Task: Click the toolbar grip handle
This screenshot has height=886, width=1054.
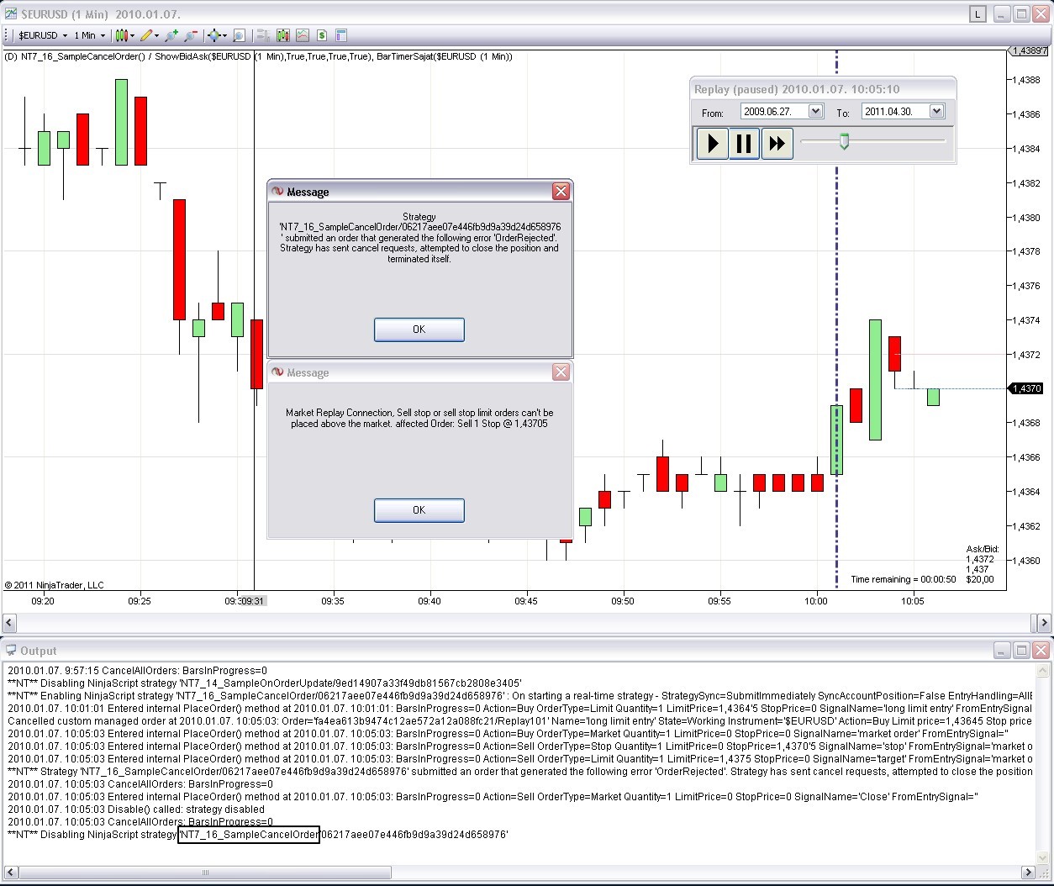Action: click(8, 35)
